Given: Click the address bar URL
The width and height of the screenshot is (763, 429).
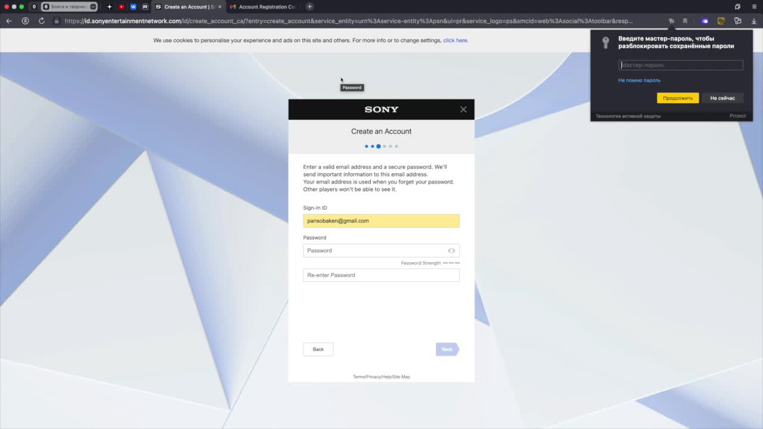Looking at the screenshot, I should click(349, 21).
